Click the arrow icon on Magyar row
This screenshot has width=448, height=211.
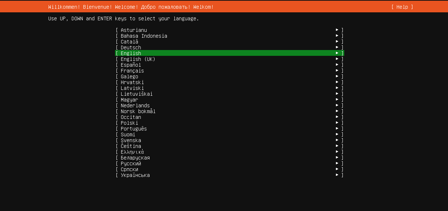pos(337,100)
